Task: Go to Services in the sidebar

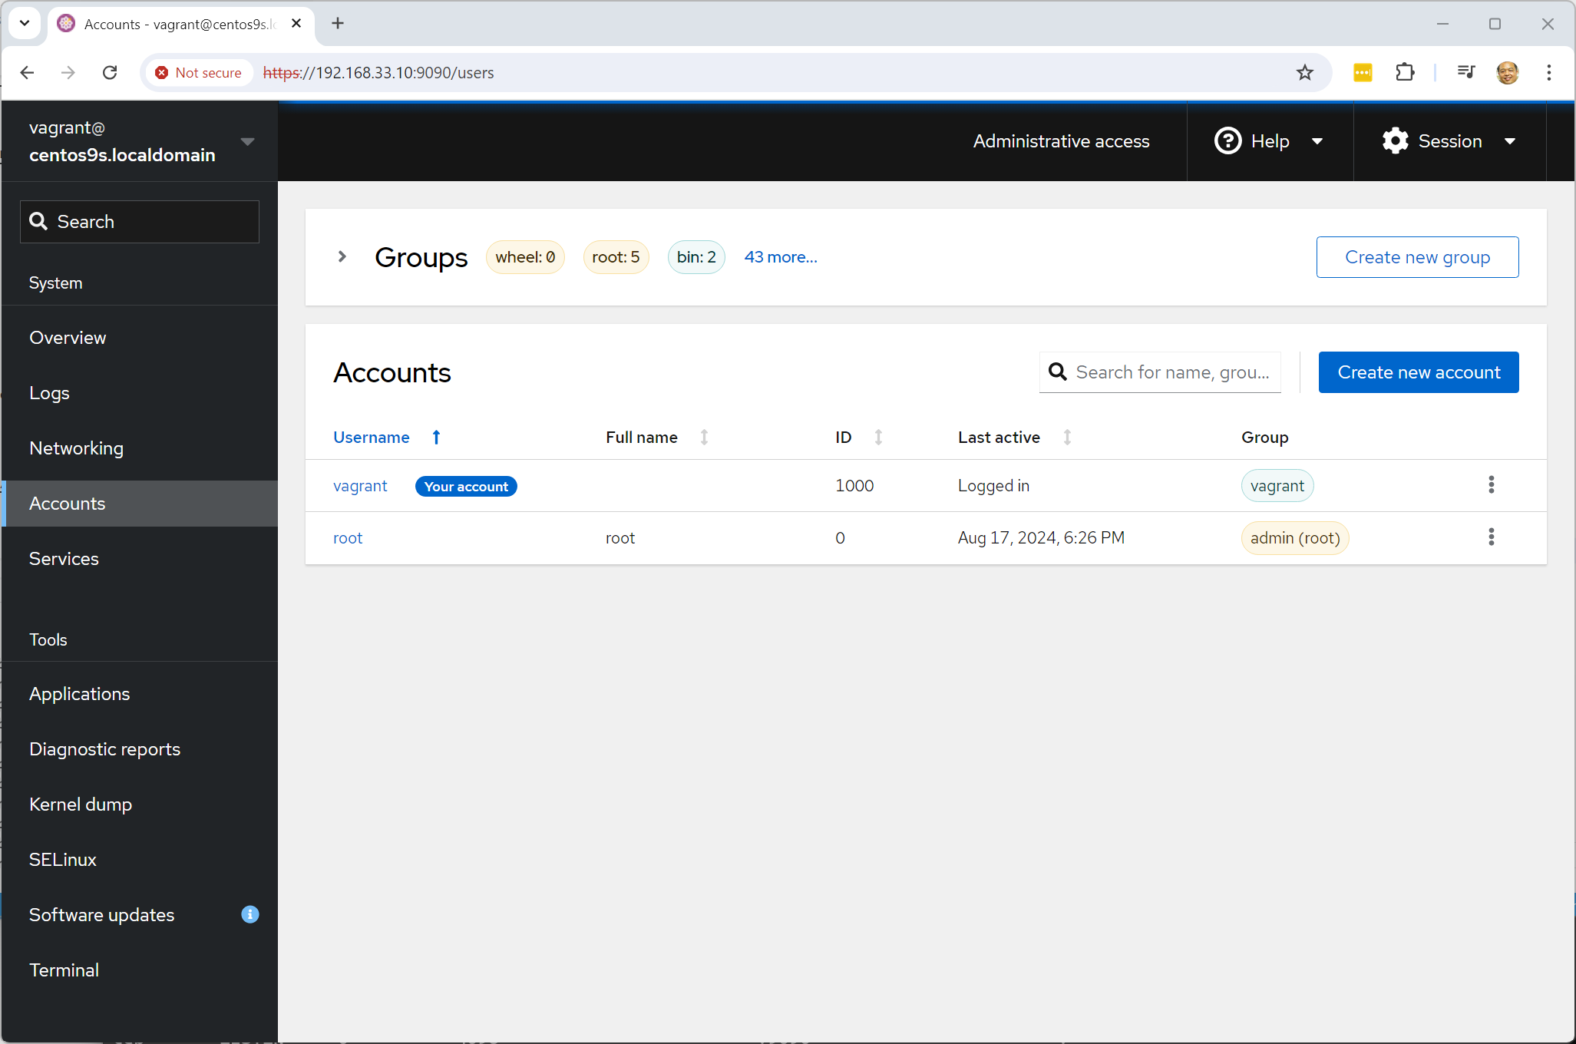Action: (x=64, y=559)
